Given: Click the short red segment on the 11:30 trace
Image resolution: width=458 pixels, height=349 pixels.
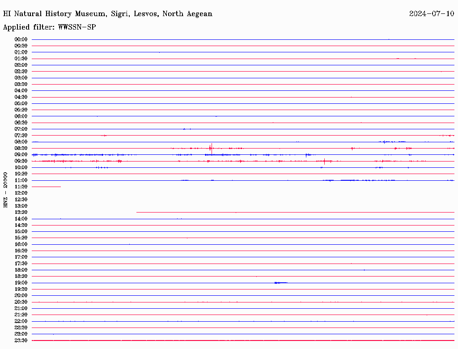Looking at the screenshot, I should (46, 187).
